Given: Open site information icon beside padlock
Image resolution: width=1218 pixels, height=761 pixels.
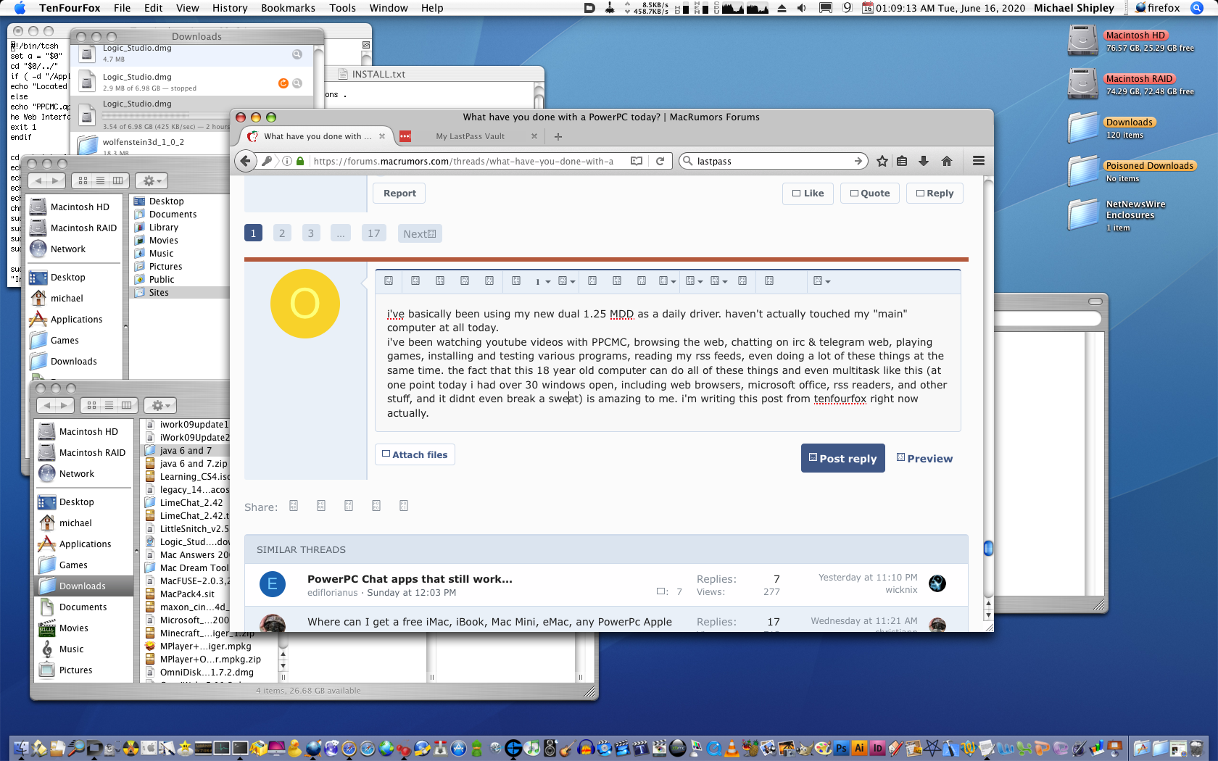Looking at the screenshot, I should tap(287, 161).
